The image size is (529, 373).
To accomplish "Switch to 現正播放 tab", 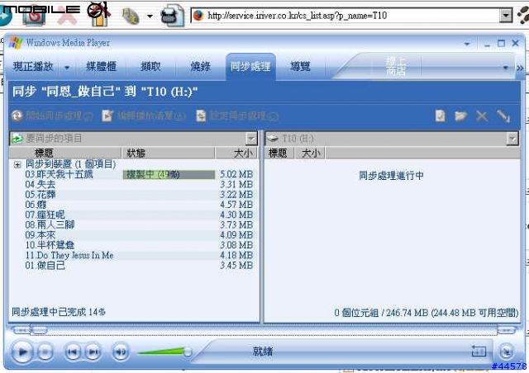I will tap(33, 66).
